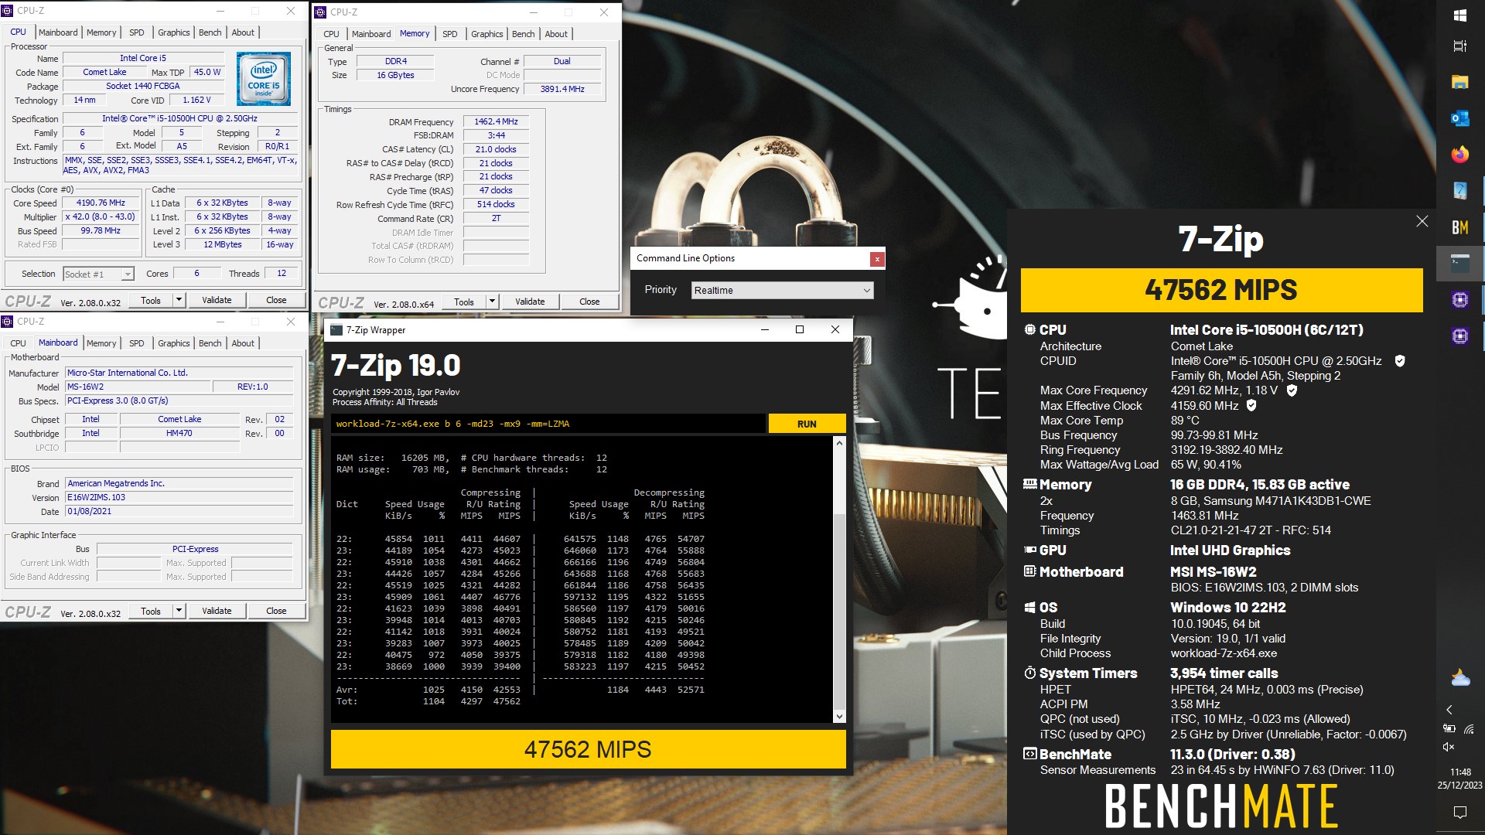Click Validate in CPU-Z CPU window
1485x835 pixels.
[217, 300]
